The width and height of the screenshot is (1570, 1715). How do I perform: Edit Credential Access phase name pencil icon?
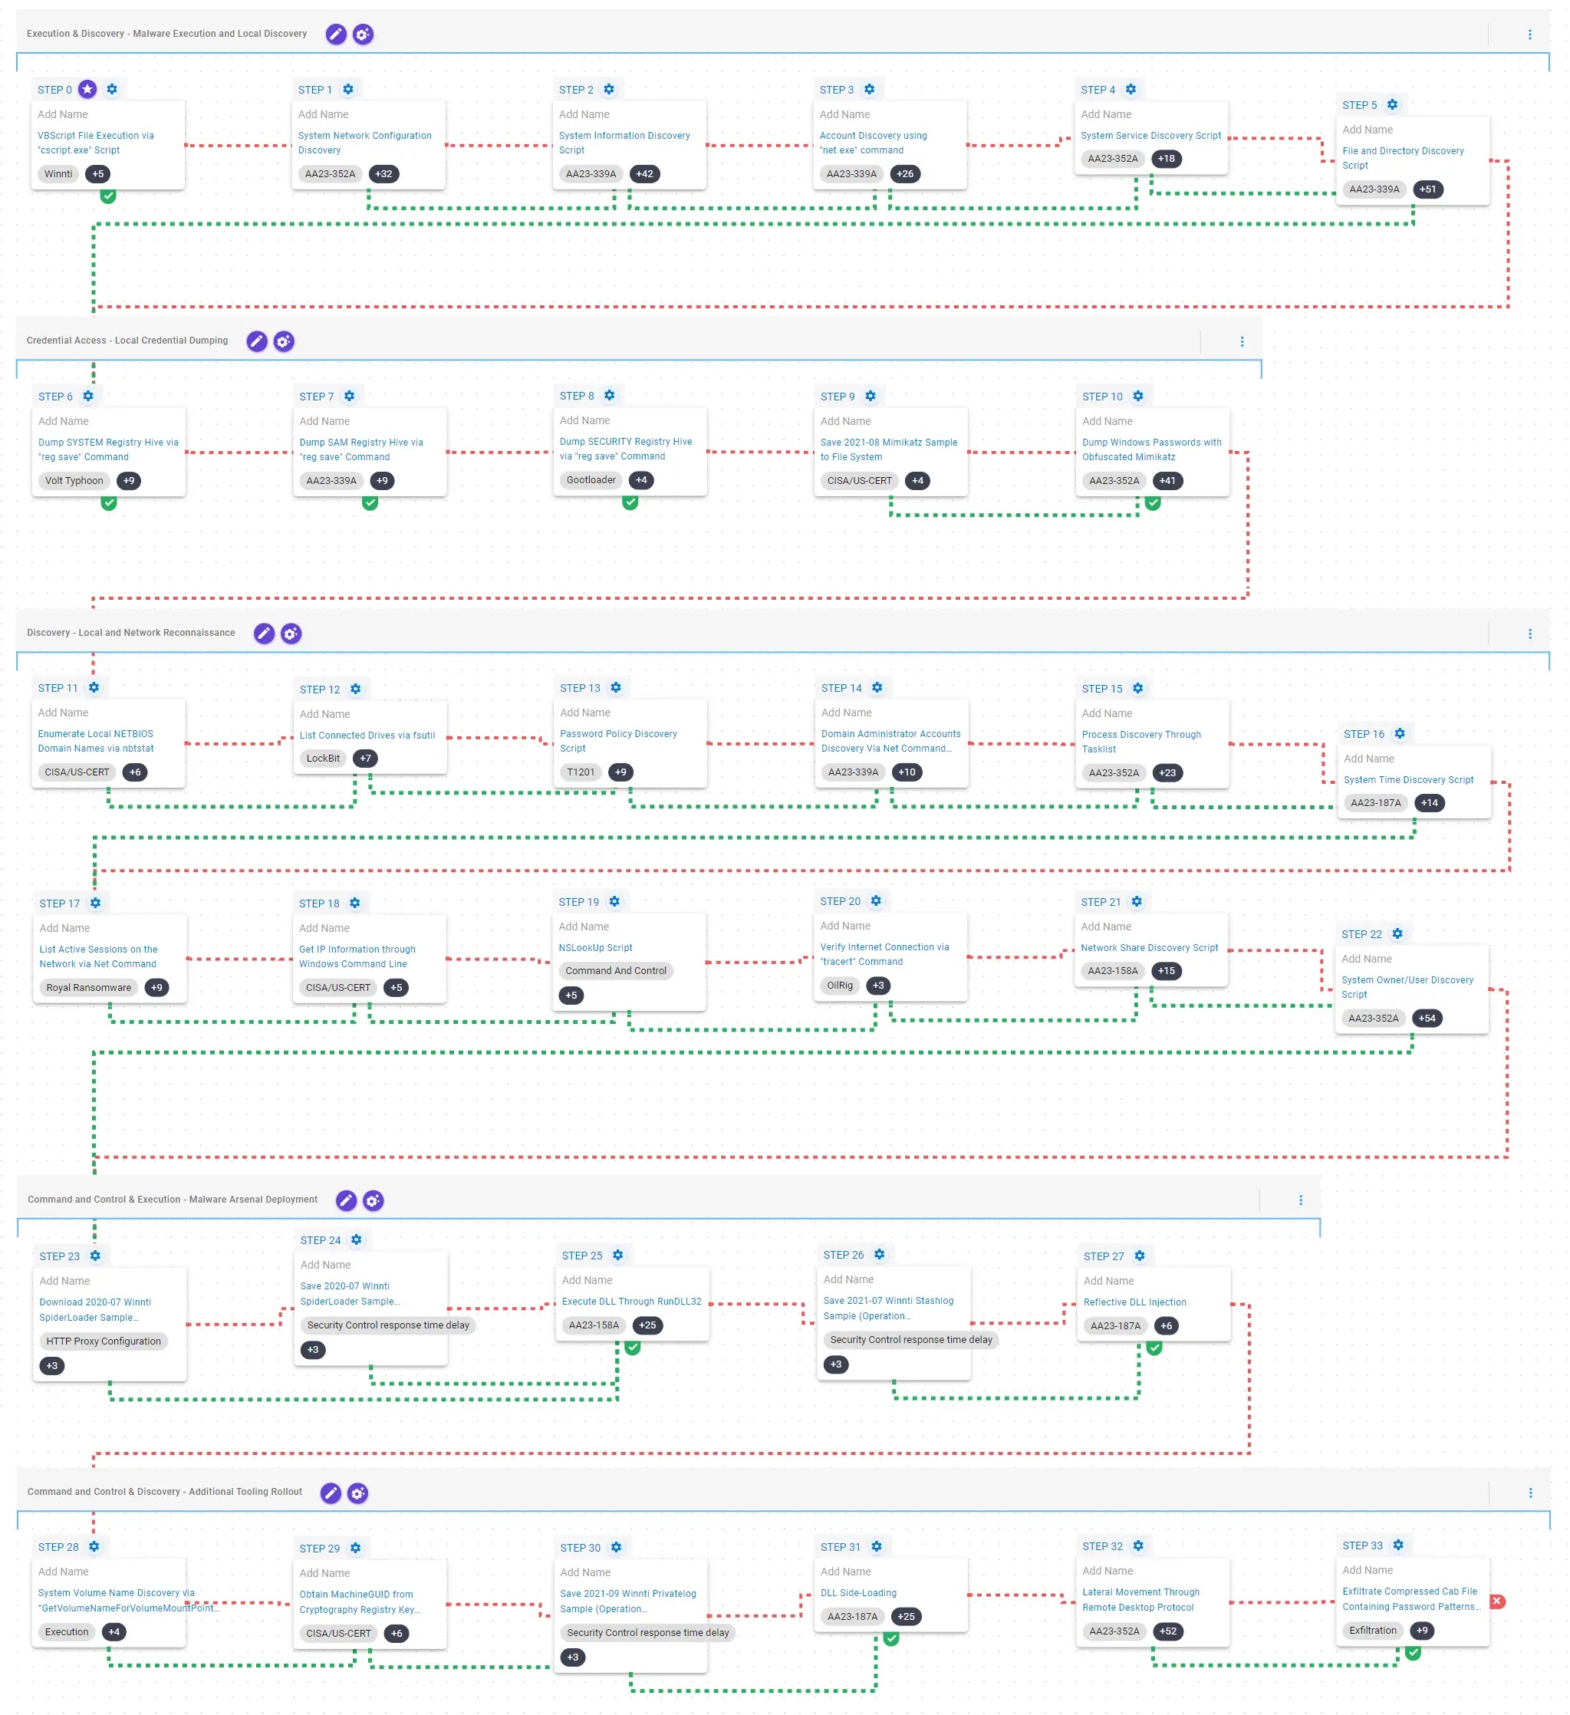tap(257, 341)
